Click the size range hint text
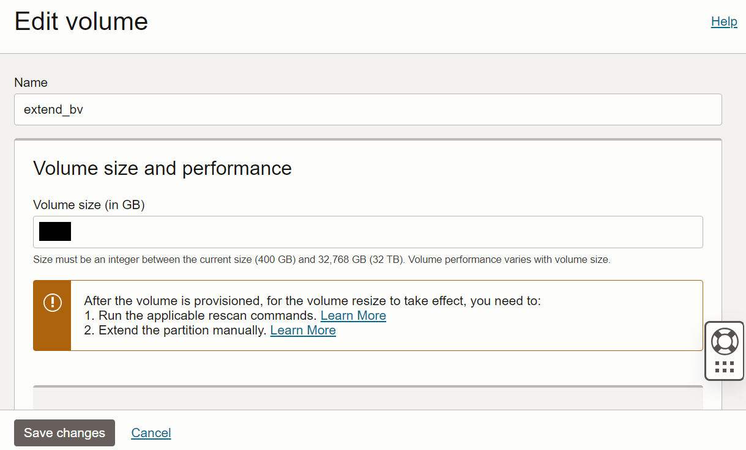The height and width of the screenshot is (450, 746). click(x=321, y=259)
